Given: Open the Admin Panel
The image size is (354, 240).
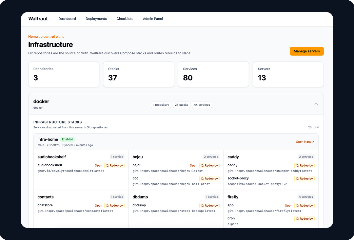Looking at the screenshot, I should tap(153, 19).
